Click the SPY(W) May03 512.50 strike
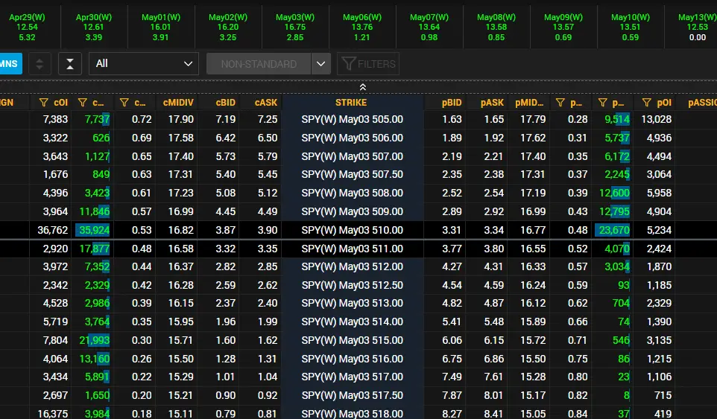The image size is (717, 419). 352,285
